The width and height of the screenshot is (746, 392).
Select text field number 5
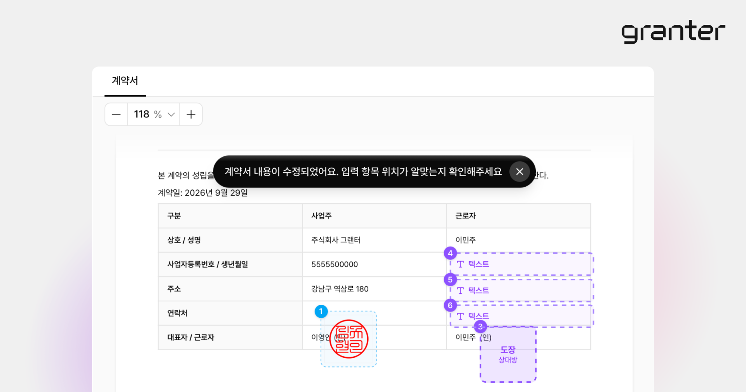pyautogui.click(x=521, y=290)
